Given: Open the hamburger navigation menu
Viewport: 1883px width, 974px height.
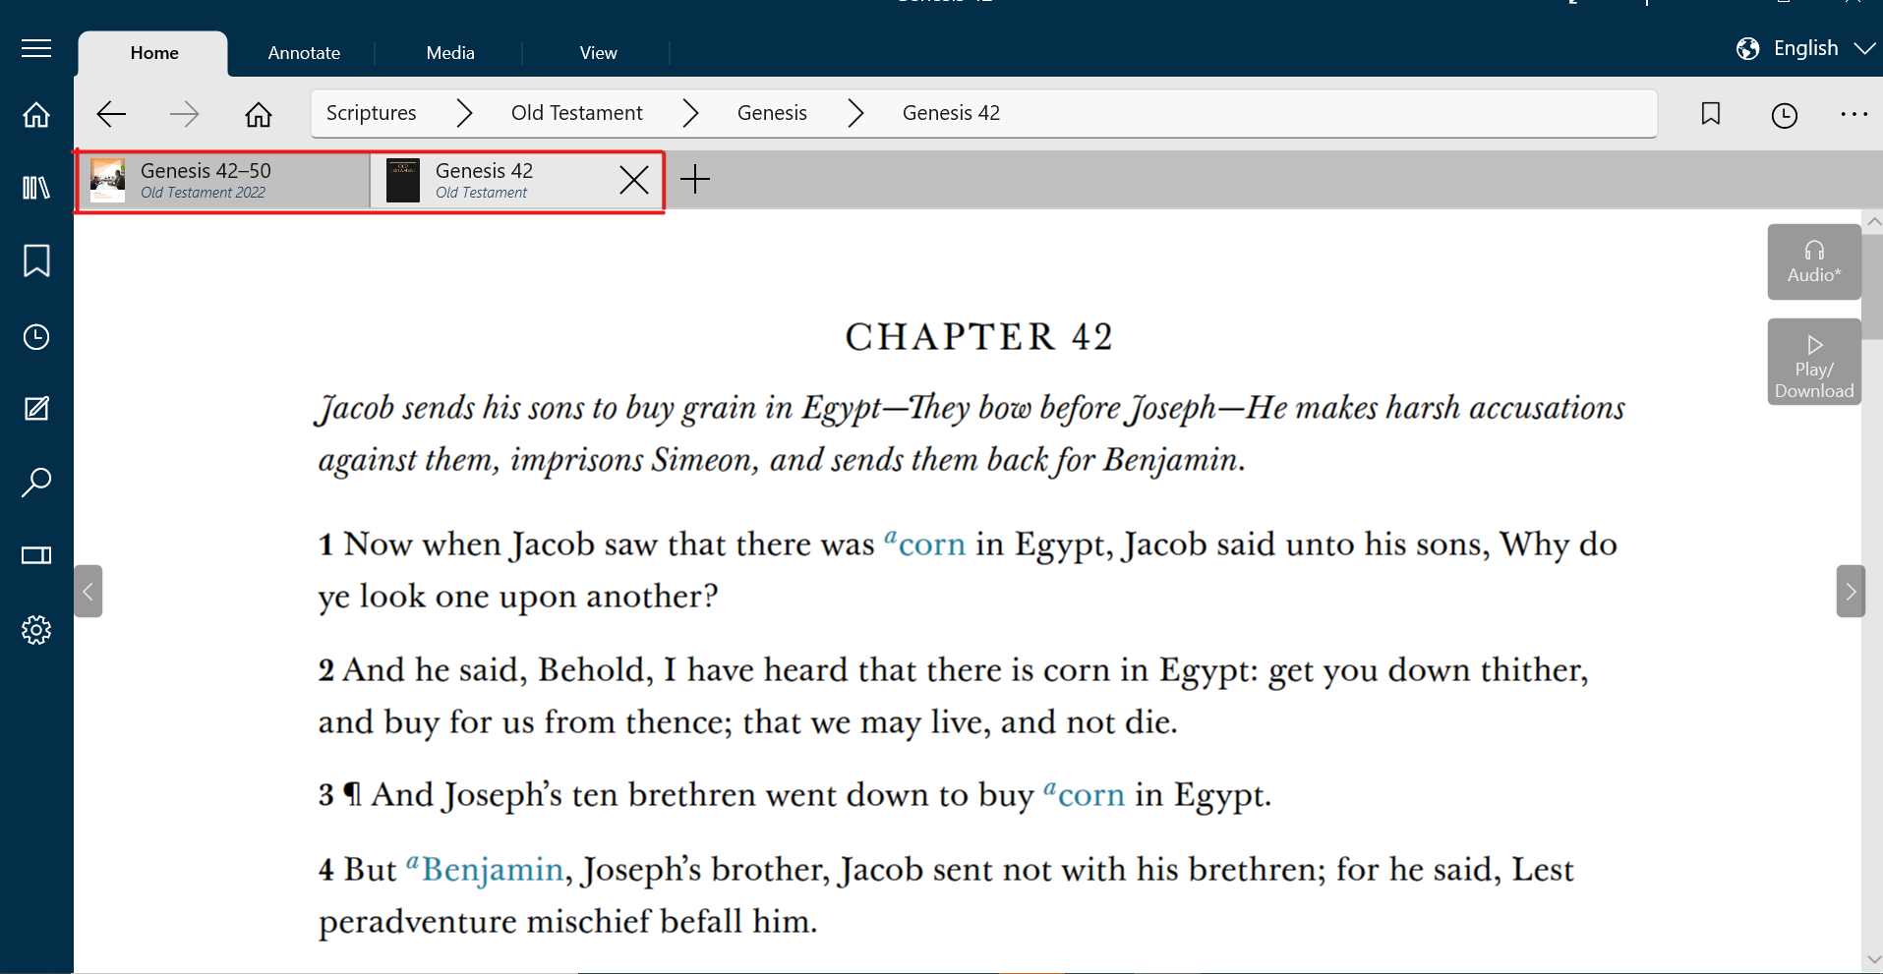Looking at the screenshot, I should click(36, 49).
